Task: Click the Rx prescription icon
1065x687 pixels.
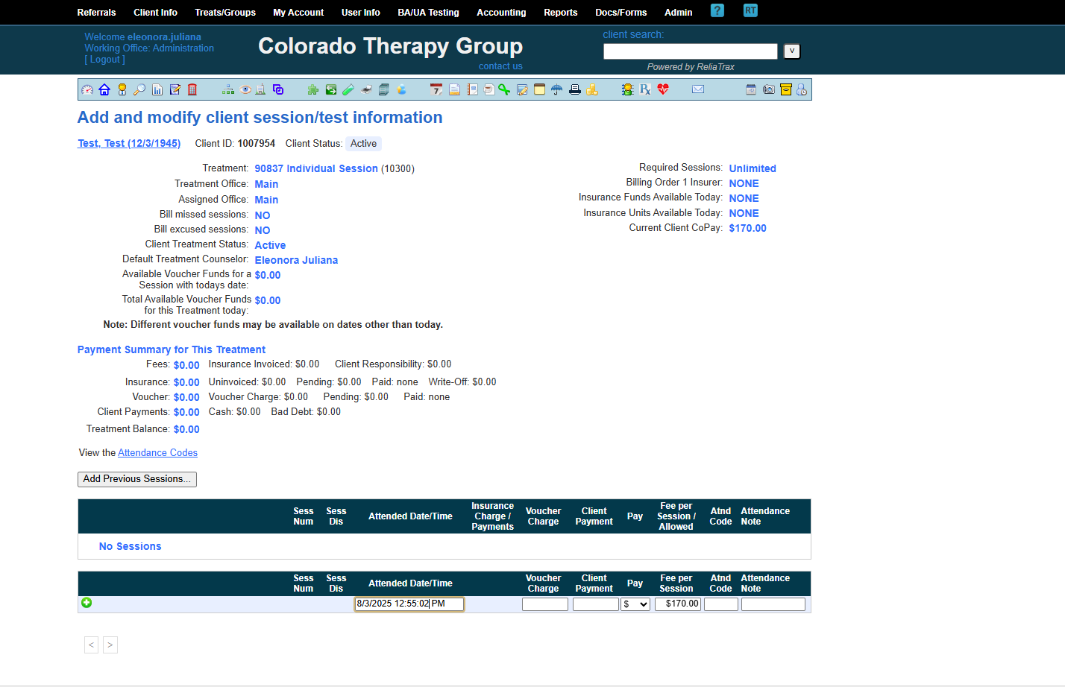Action: 645,90
